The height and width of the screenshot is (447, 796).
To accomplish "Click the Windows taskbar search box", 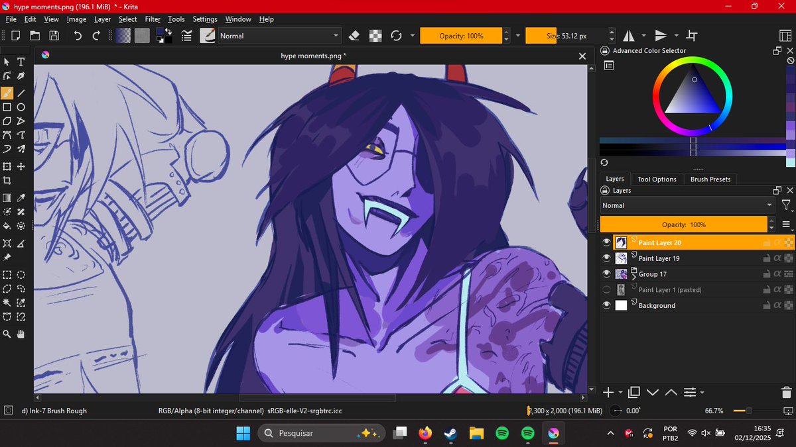I will tap(322, 433).
